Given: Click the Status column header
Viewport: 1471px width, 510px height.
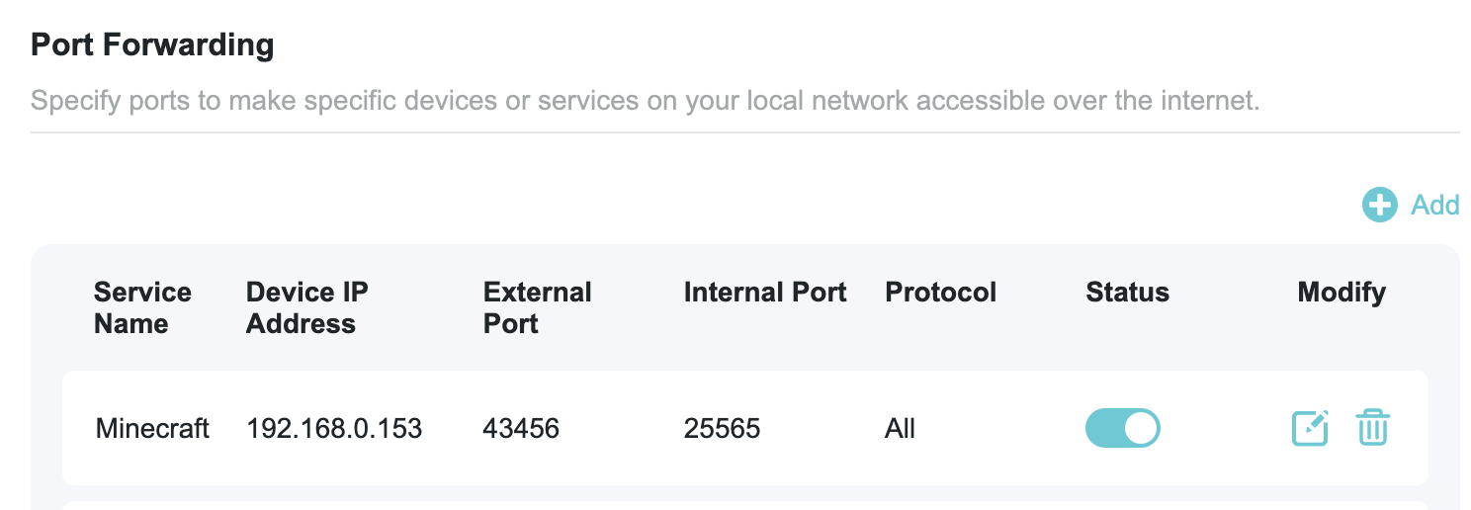Looking at the screenshot, I should [x=1127, y=293].
